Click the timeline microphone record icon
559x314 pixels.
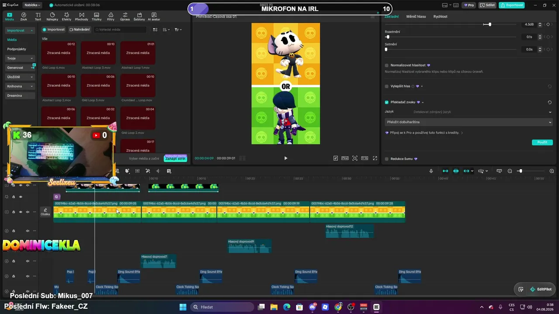pyautogui.click(x=431, y=171)
